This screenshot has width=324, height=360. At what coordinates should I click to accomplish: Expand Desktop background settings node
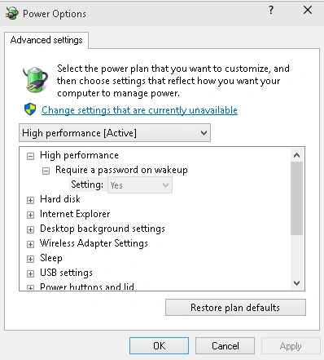tap(30, 229)
